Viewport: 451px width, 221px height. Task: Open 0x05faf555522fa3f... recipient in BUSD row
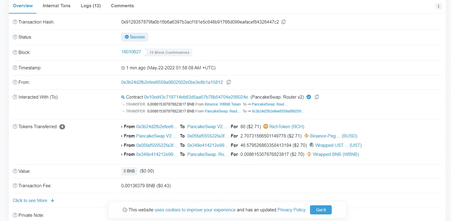click(x=208, y=136)
